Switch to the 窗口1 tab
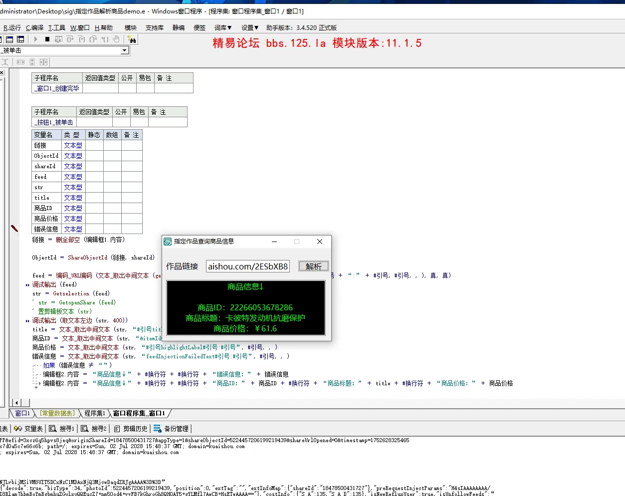625x496 pixels. [x=22, y=413]
